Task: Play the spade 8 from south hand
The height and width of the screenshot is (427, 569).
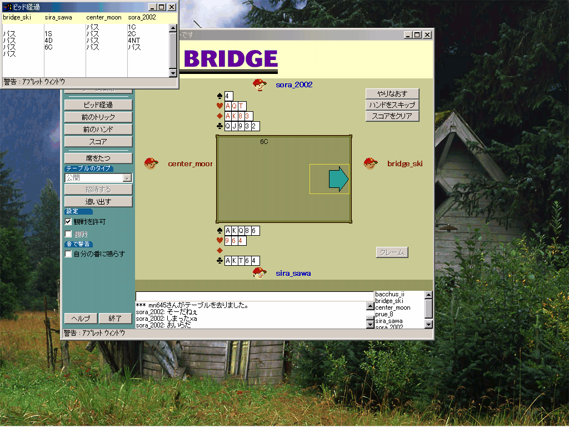Action: coord(247,231)
